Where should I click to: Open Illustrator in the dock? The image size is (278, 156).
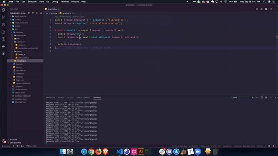141,152
